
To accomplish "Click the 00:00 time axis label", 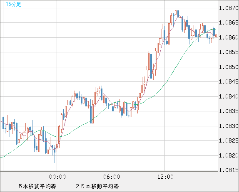I will click(x=57, y=177).
